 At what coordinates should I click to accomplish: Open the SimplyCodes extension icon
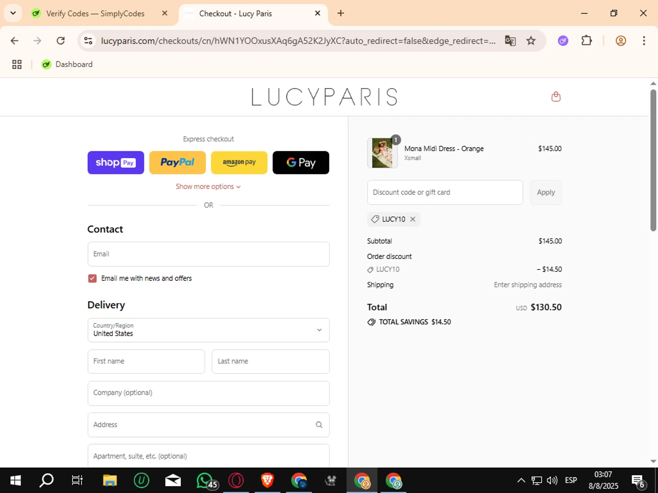[x=563, y=41]
